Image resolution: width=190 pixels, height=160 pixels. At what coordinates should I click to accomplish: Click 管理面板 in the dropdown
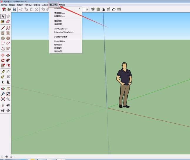pos(59,13)
